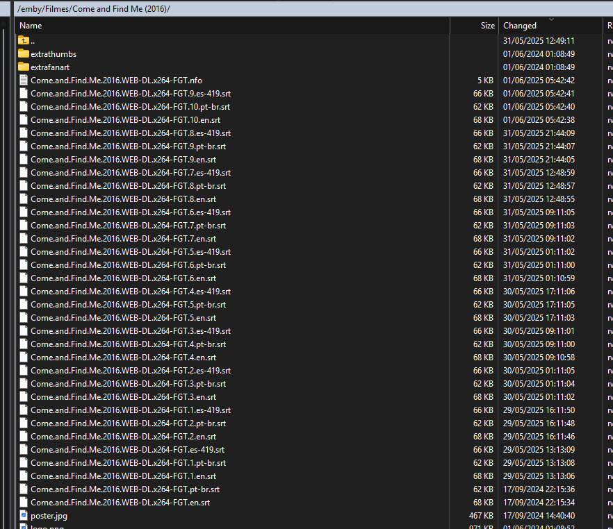This screenshot has width=613, height=529.
Task: Click file icon of FGT.8.pt-br.srt
Action: coord(24,186)
